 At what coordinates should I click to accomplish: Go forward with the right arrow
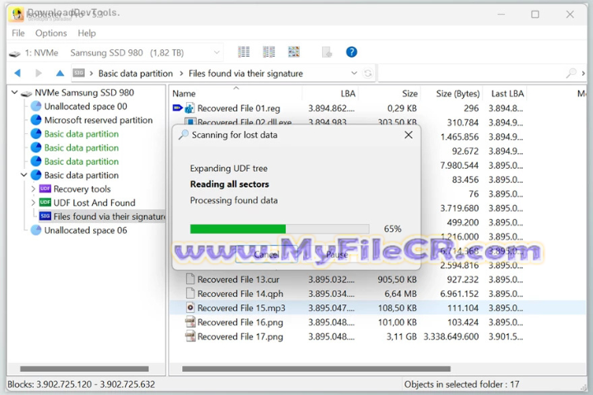[x=38, y=73]
